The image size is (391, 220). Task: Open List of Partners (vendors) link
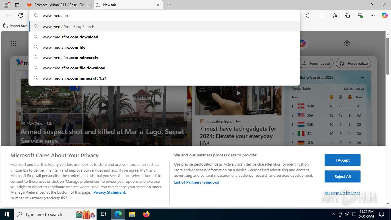197,182
